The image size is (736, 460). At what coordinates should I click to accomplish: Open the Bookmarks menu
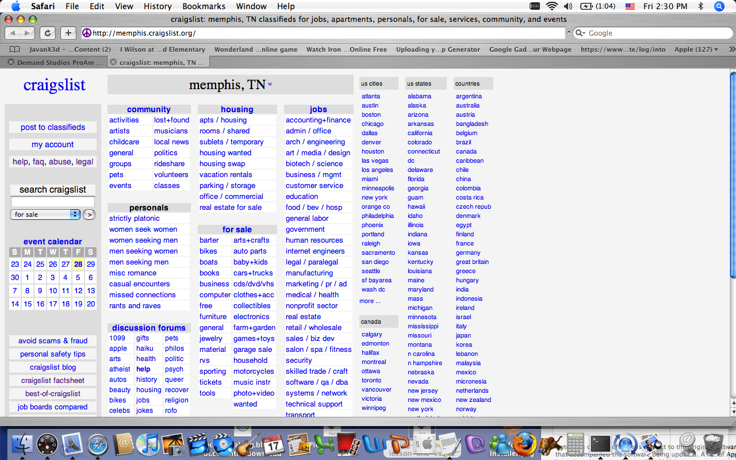[x=204, y=6]
